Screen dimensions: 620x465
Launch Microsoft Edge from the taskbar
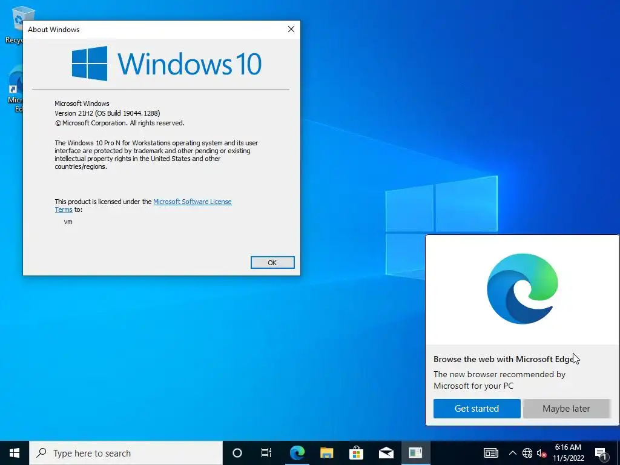[x=297, y=453]
